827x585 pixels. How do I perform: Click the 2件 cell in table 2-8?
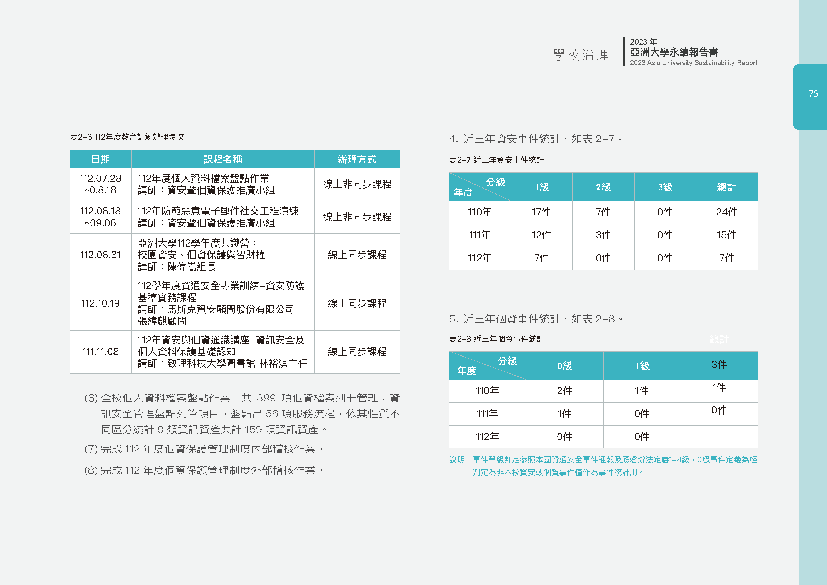[x=564, y=391]
